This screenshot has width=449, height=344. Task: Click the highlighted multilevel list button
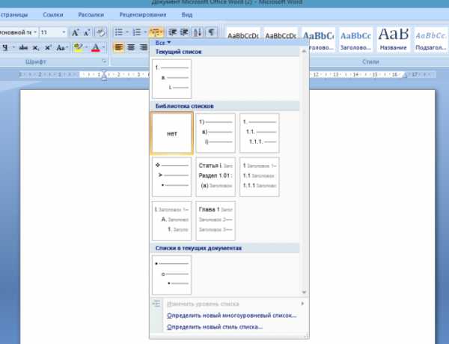(x=156, y=32)
